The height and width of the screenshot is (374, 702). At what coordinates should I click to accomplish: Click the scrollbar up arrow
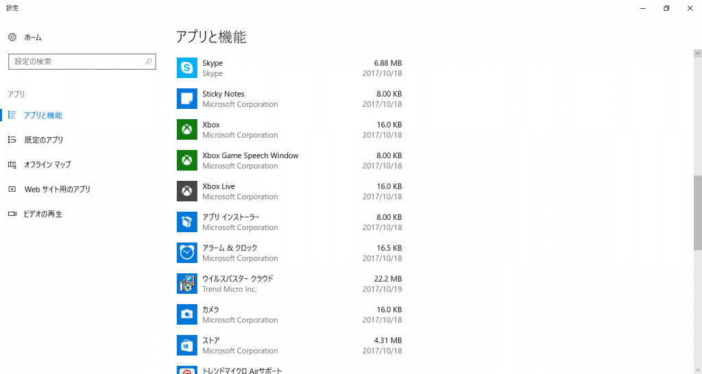tap(697, 53)
